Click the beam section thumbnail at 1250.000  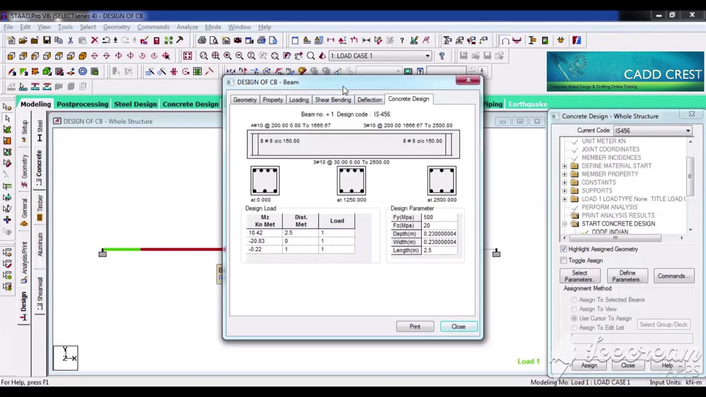click(351, 181)
